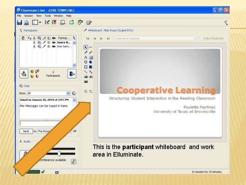Click the chat timestamp clock icon
Image resolution: width=246 pixels, height=185 pixels.
click(x=74, y=93)
